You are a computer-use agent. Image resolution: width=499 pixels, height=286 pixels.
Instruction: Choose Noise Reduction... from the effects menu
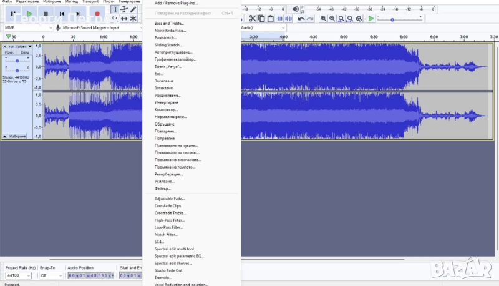coord(170,31)
